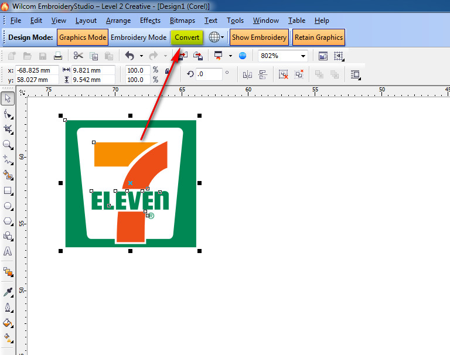
Task: Click the Mirror horizontally icon
Action: click(247, 74)
